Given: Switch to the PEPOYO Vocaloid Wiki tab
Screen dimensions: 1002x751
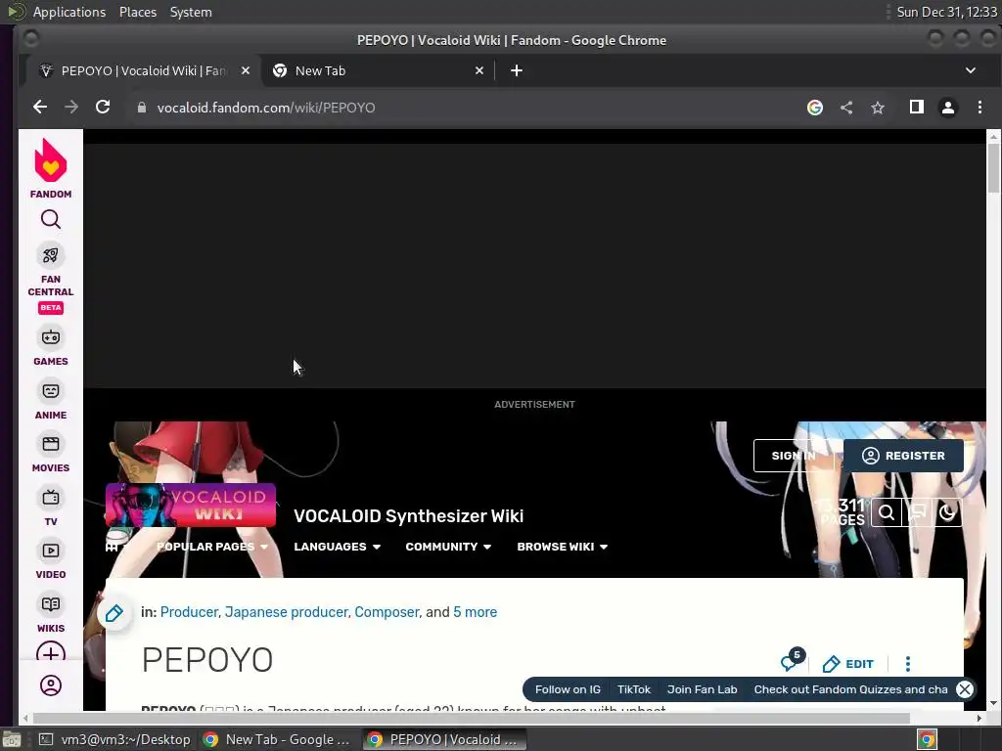Looking at the screenshot, I should (x=144, y=70).
